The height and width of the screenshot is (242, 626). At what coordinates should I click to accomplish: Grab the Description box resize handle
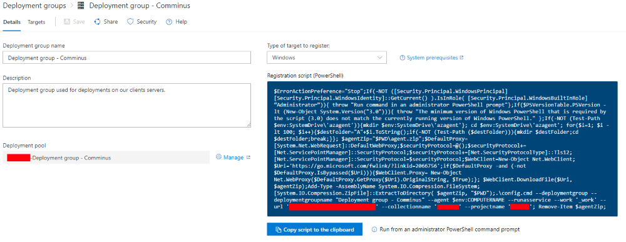249,124
